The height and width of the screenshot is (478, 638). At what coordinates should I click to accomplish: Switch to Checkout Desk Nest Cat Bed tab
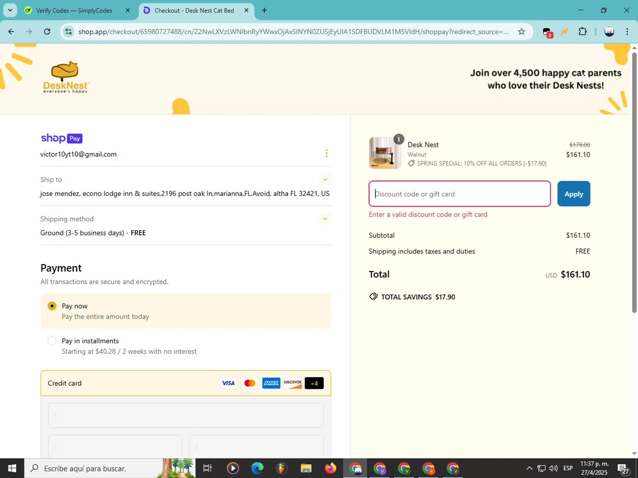[x=194, y=10]
